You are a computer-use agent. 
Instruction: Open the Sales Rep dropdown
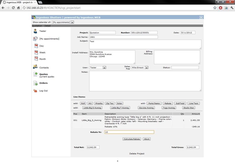pos(147,67)
